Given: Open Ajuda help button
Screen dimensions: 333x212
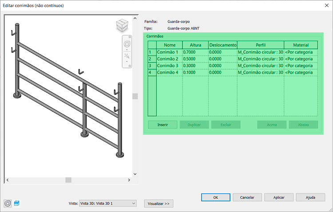Looking at the screenshot, I should coord(310,197).
